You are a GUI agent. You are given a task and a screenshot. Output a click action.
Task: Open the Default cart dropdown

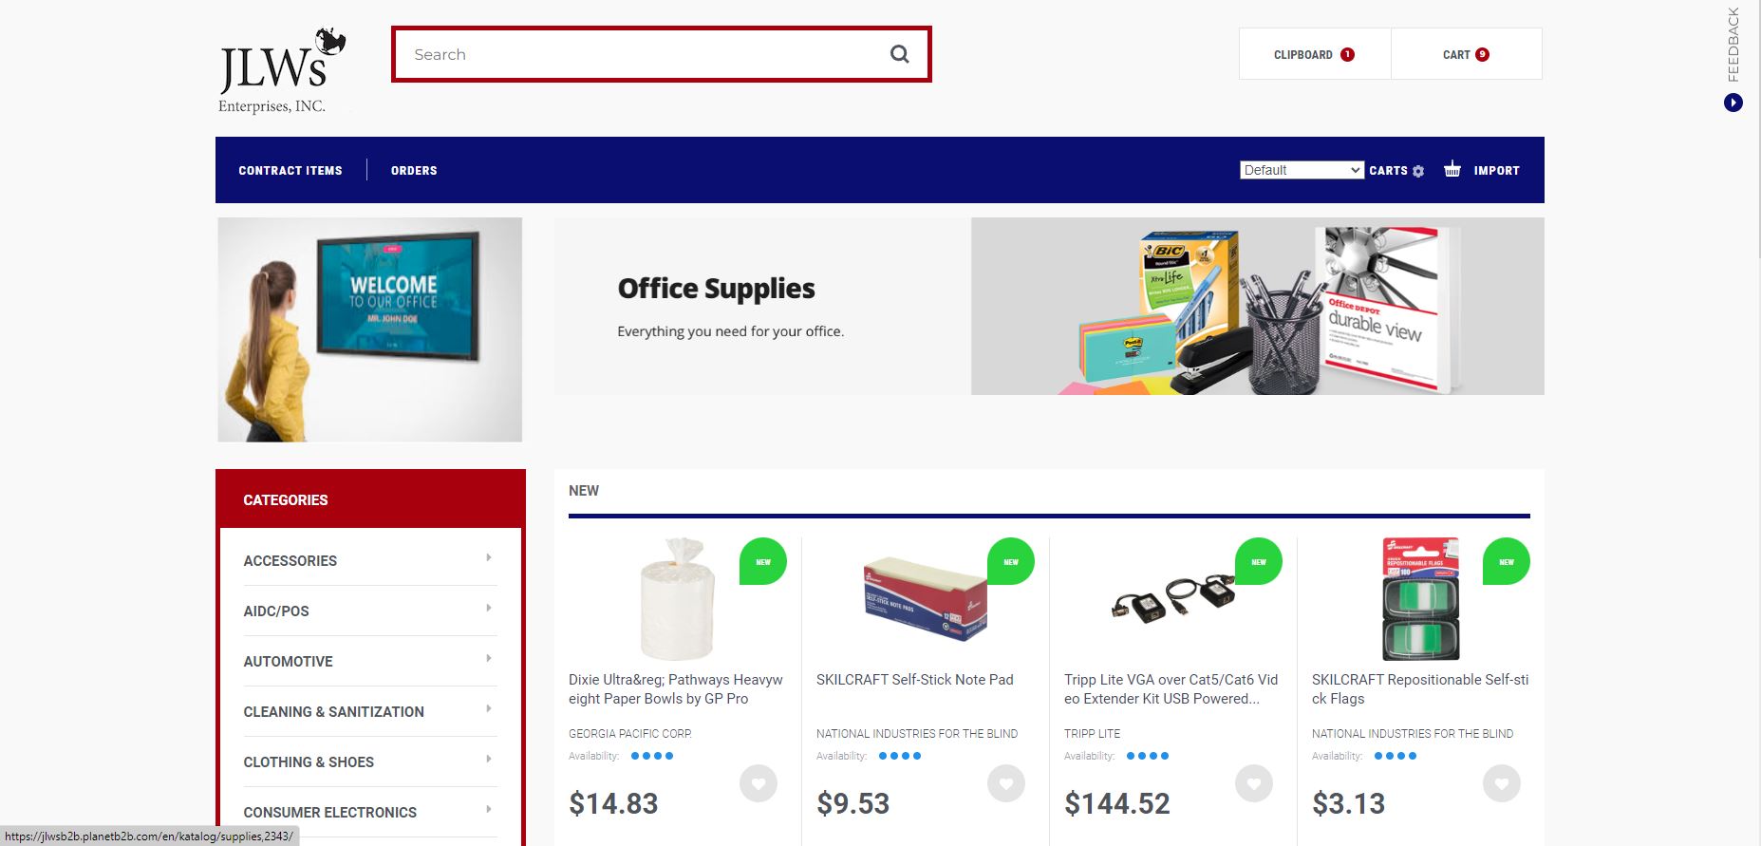[1302, 170]
